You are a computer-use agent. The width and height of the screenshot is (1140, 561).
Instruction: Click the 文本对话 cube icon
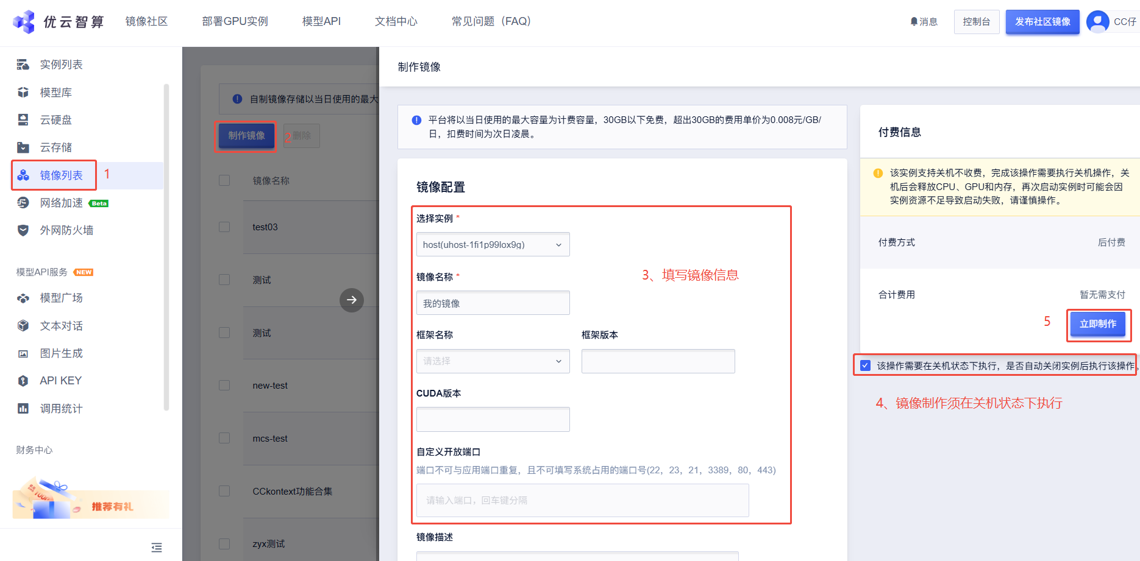(x=23, y=326)
